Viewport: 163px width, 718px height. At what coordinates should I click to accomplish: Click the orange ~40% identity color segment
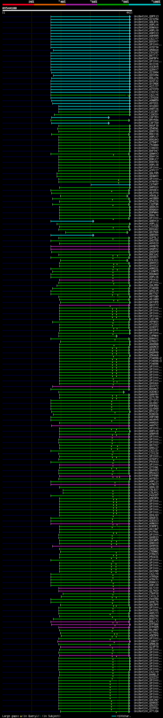pos(50,5)
